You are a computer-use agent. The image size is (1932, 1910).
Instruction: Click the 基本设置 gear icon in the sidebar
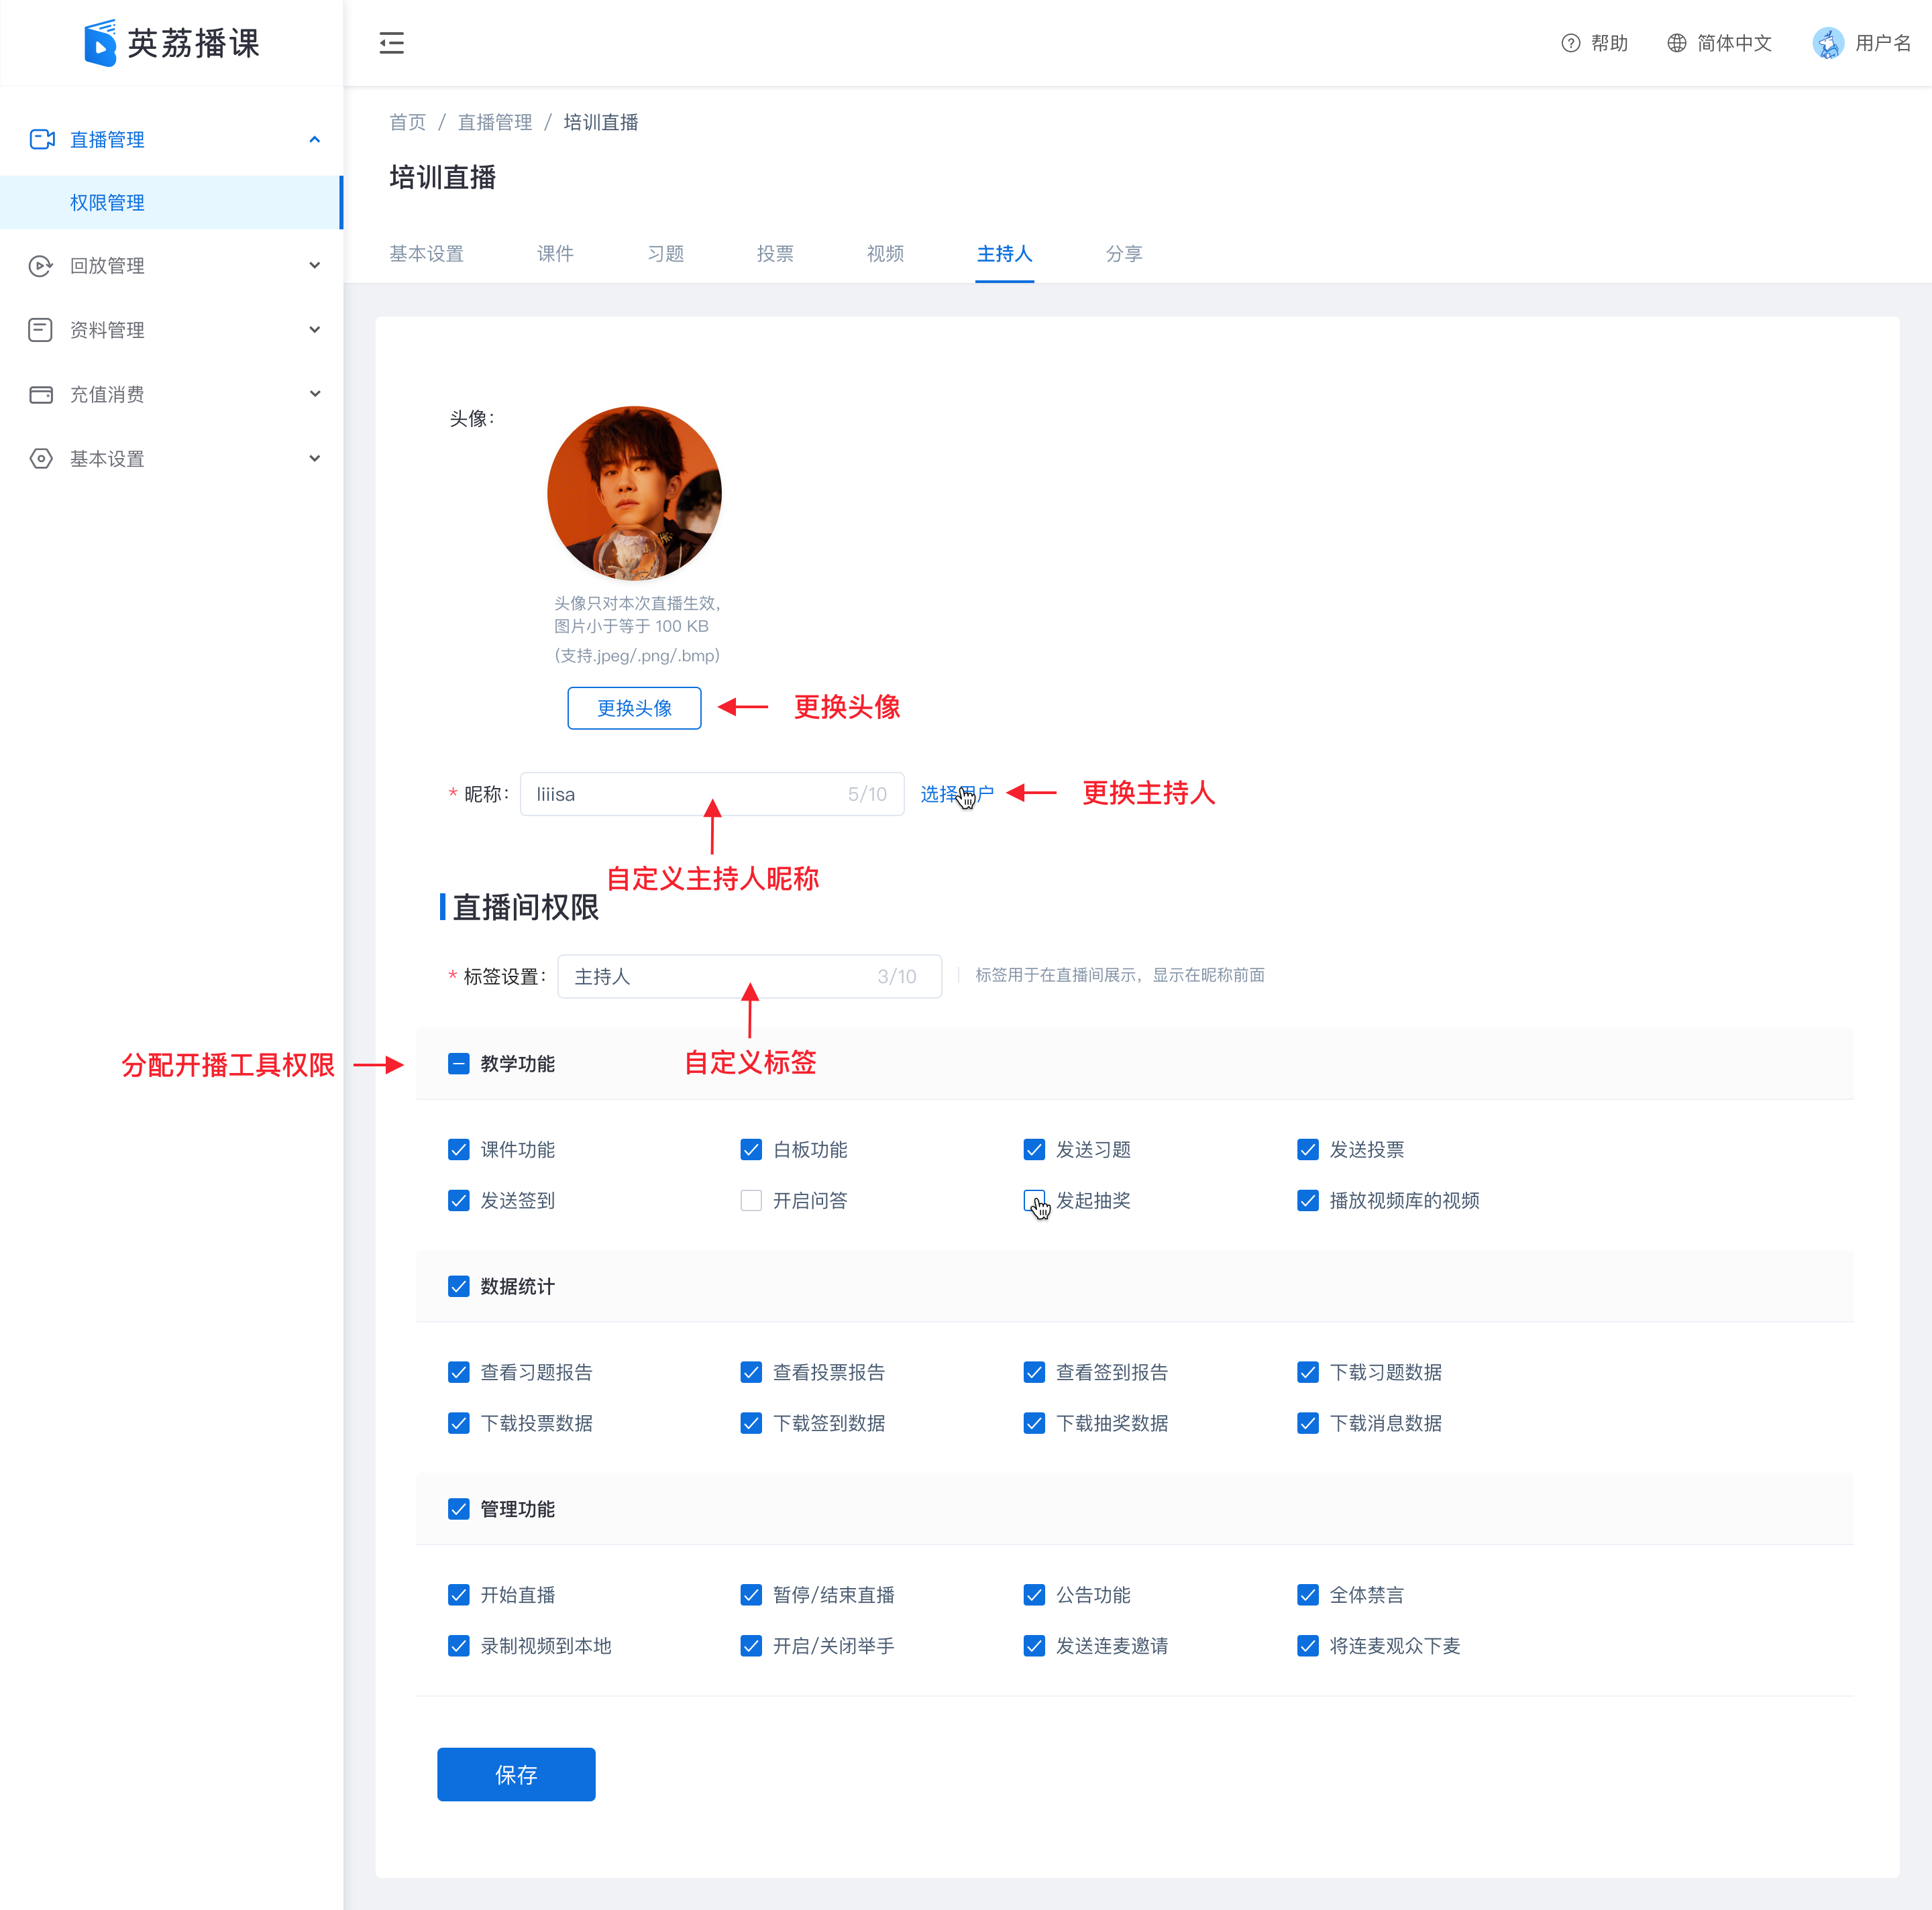tap(41, 459)
